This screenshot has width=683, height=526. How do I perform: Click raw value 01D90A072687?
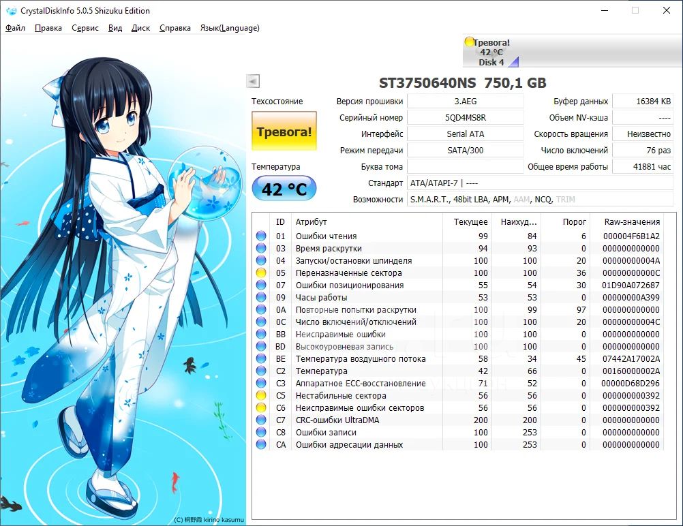pos(631,285)
